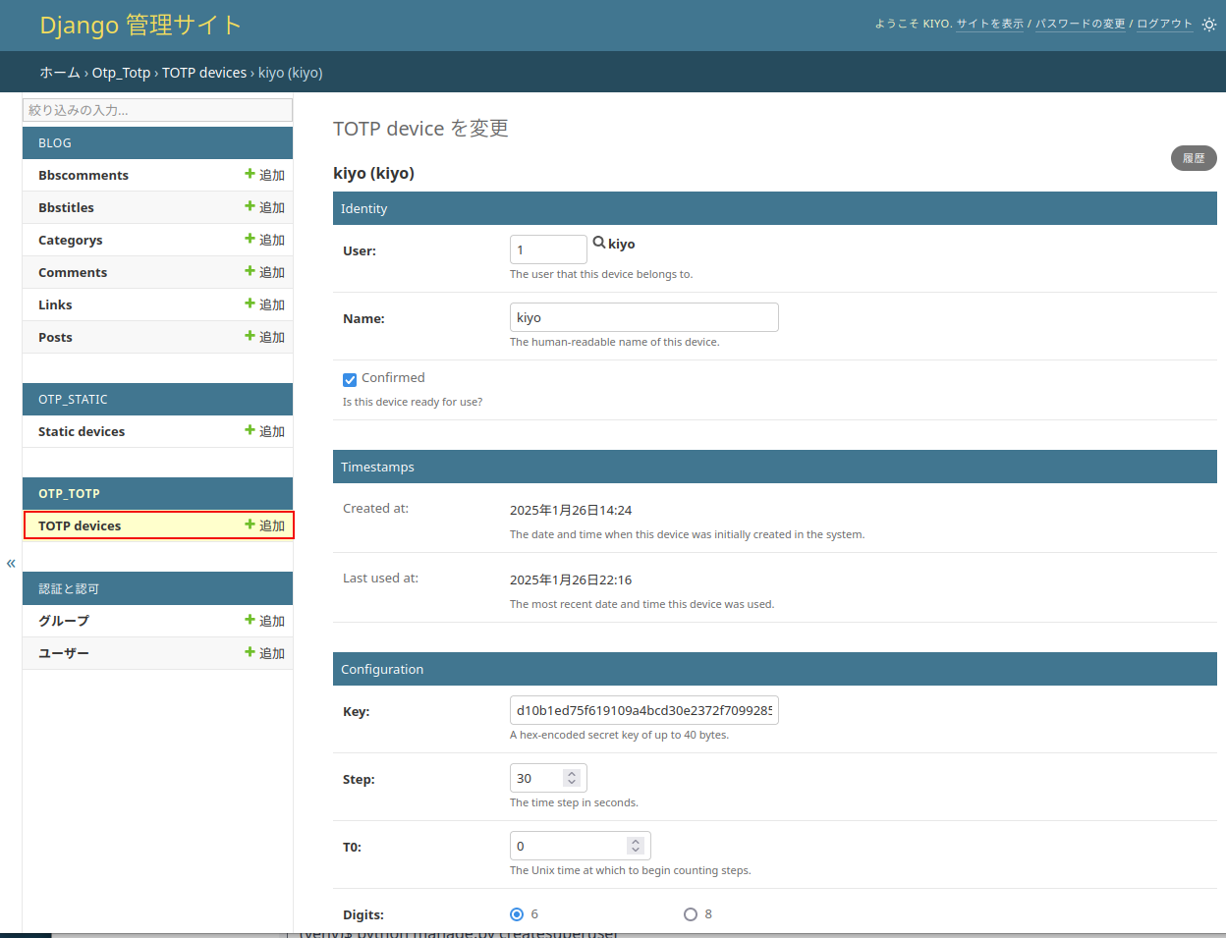Select the 6 digits radio button
1226x938 pixels.
coord(517,914)
